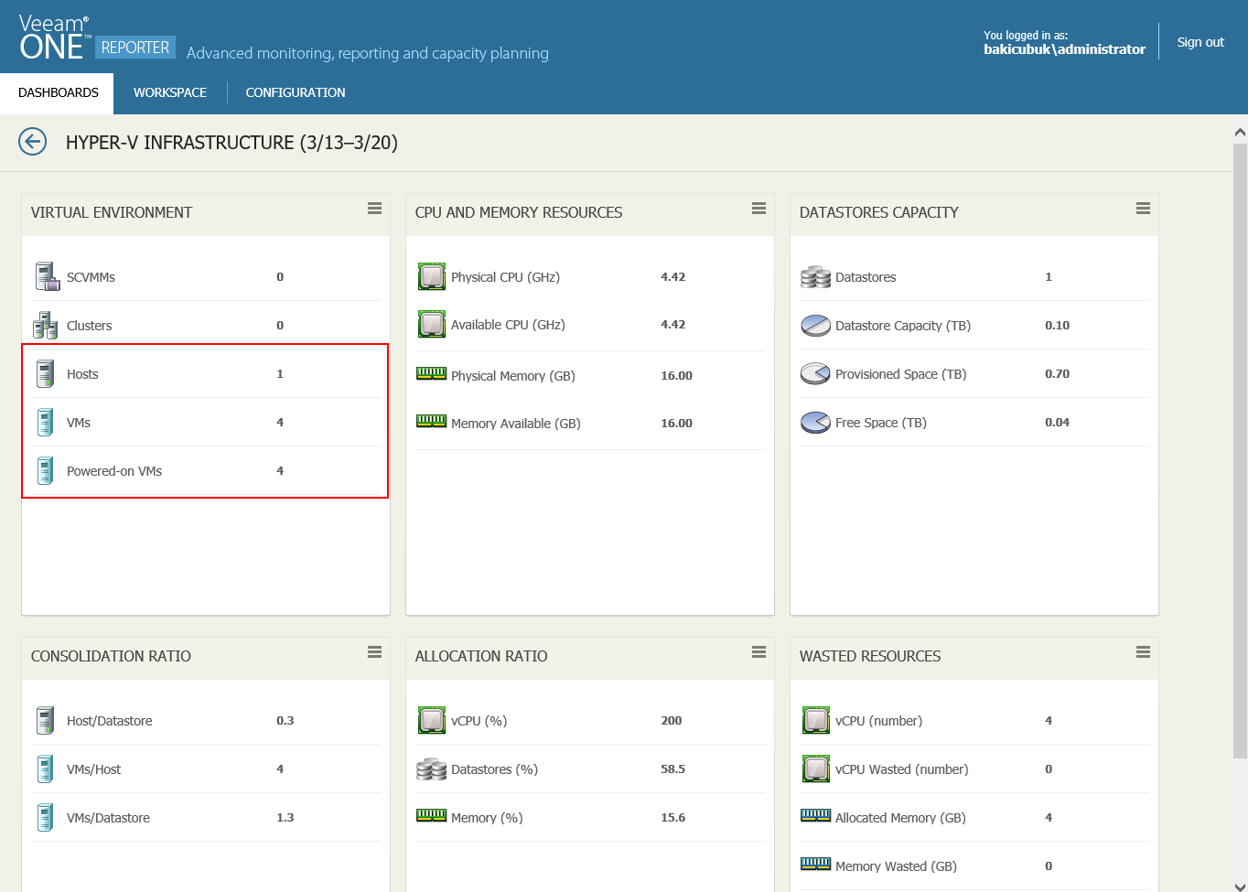
Task: Click the Clusters icon
Action: coord(46,325)
